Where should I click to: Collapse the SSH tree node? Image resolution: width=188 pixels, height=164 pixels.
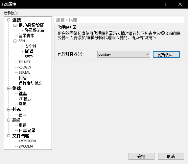[15, 41]
